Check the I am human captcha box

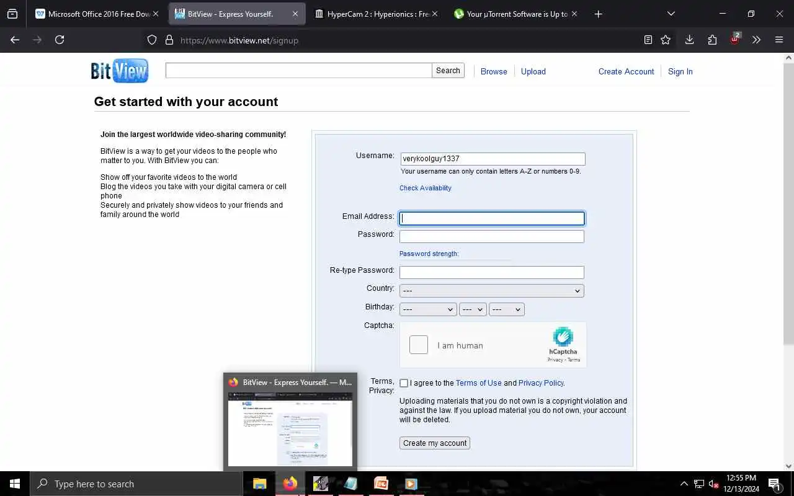click(419, 345)
